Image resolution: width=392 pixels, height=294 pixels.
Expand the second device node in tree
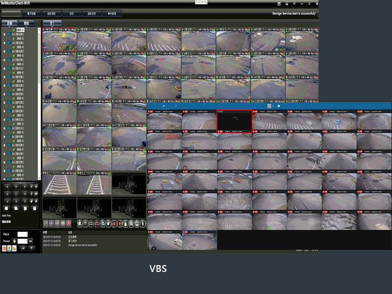click(4, 43)
